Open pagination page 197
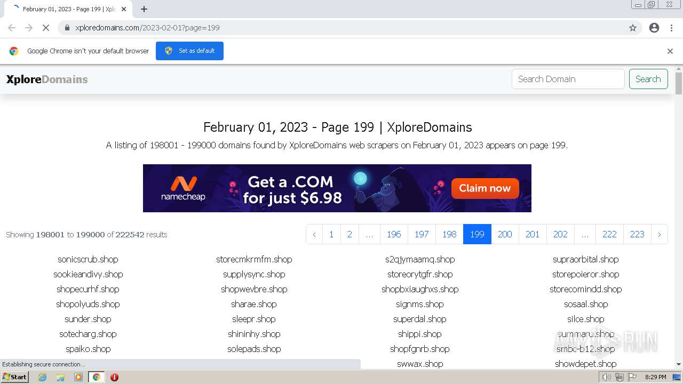Viewport: 683px width, 384px height. (422, 234)
